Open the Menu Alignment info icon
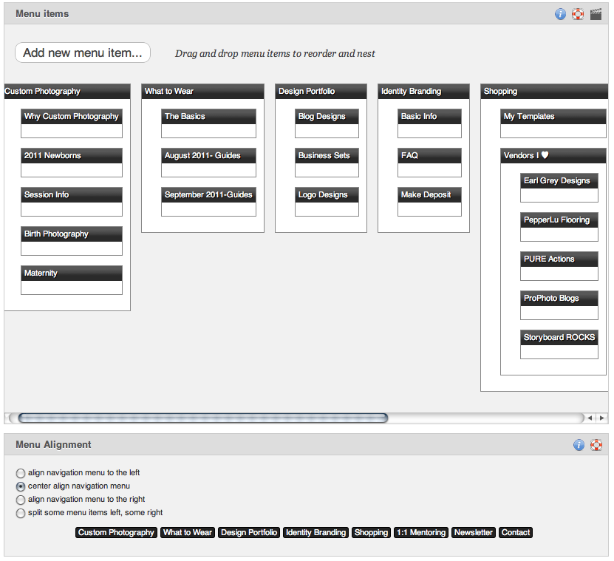Image resolution: width=614 pixels, height=561 pixels. 579,445
